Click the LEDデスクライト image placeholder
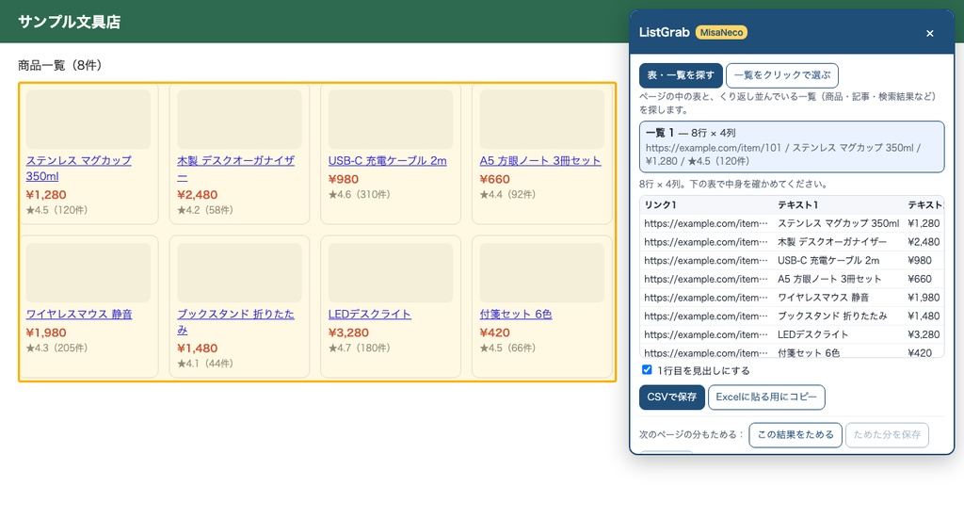Viewport: 964px width, 519px height. click(x=391, y=273)
